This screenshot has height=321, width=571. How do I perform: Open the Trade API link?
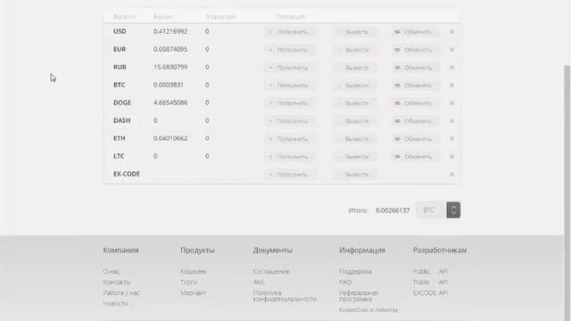click(x=430, y=282)
